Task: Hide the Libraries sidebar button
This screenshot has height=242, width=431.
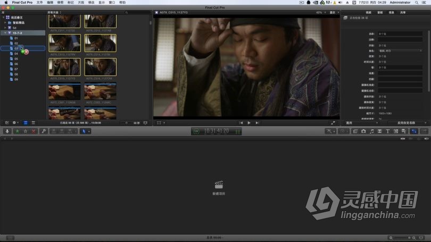Action: tap(7, 123)
